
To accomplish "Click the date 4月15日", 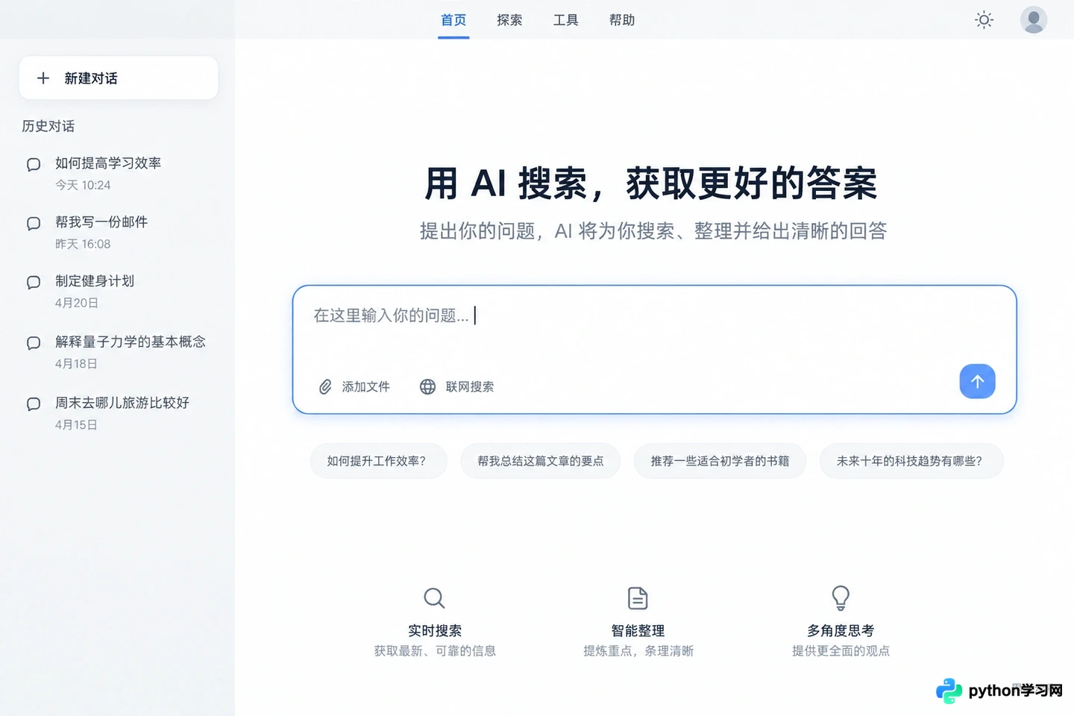I will coord(76,425).
